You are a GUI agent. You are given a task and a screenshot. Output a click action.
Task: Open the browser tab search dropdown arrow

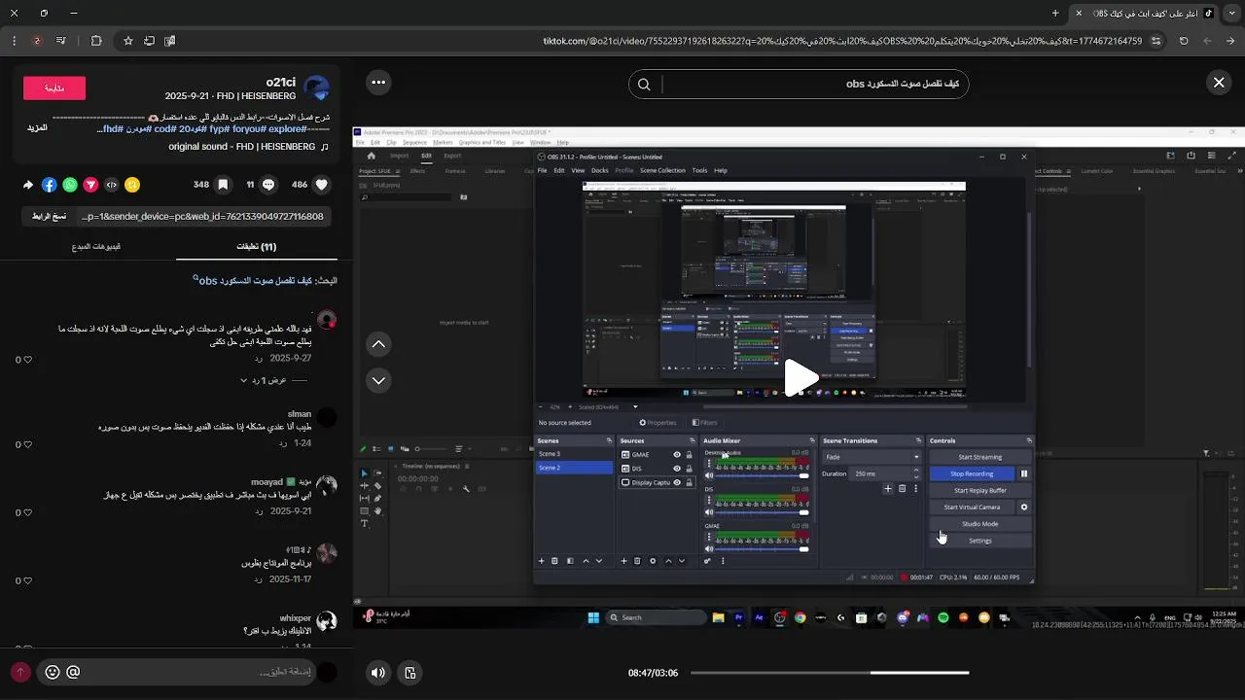(1230, 13)
